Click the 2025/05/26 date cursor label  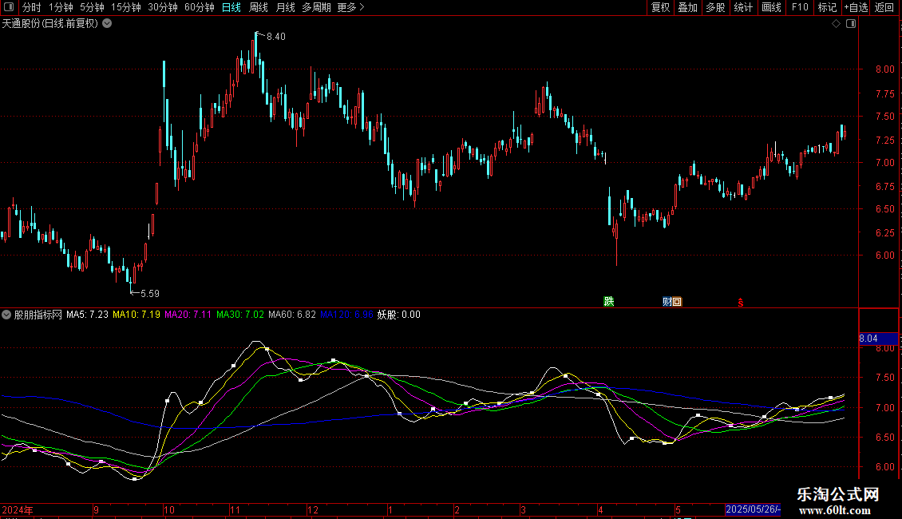coord(753,509)
